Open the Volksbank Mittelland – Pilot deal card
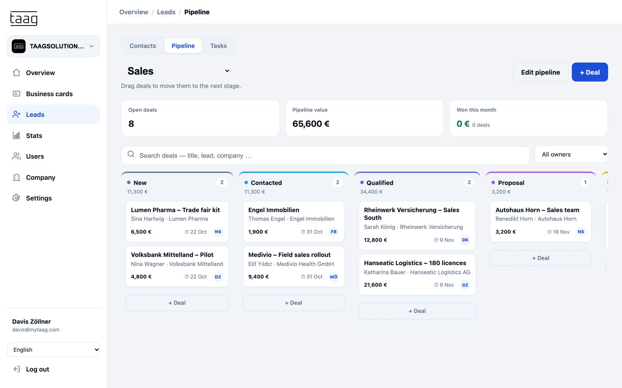Viewport: 622px width, 388px height. tap(177, 266)
